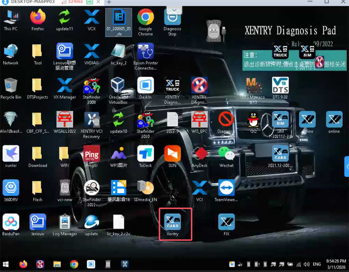The height and width of the screenshot is (272, 349).
Task: Open the ENG language selector in taskbar
Action: [x=317, y=264]
